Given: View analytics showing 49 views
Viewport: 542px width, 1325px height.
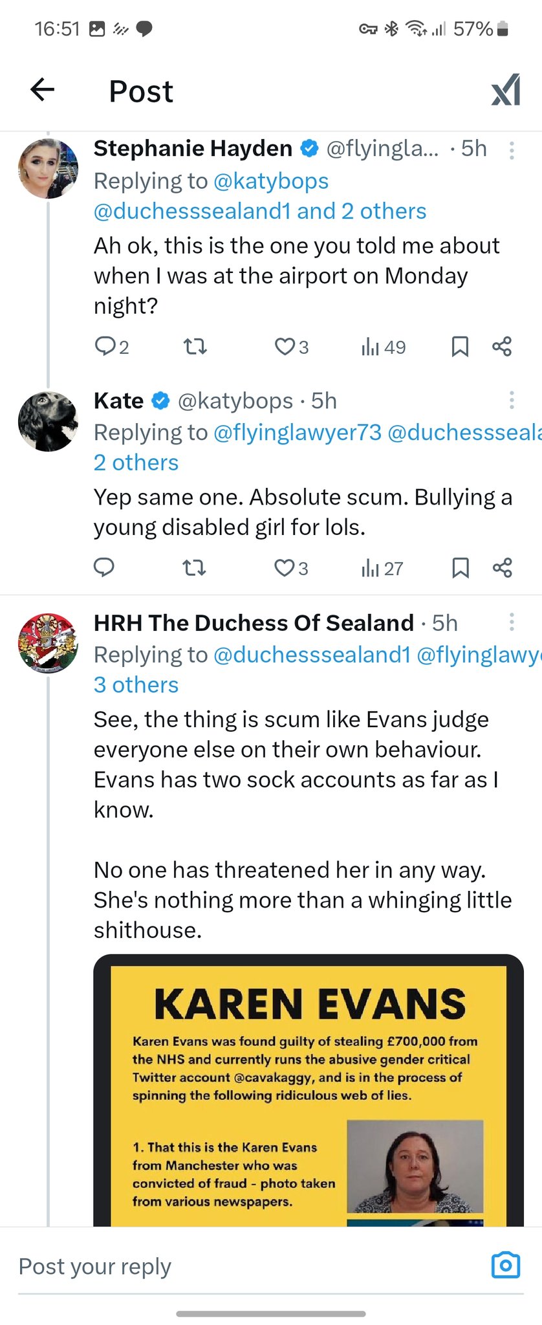Looking at the screenshot, I should (x=383, y=347).
